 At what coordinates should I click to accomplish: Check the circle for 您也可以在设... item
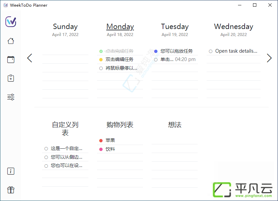pos(46,166)
